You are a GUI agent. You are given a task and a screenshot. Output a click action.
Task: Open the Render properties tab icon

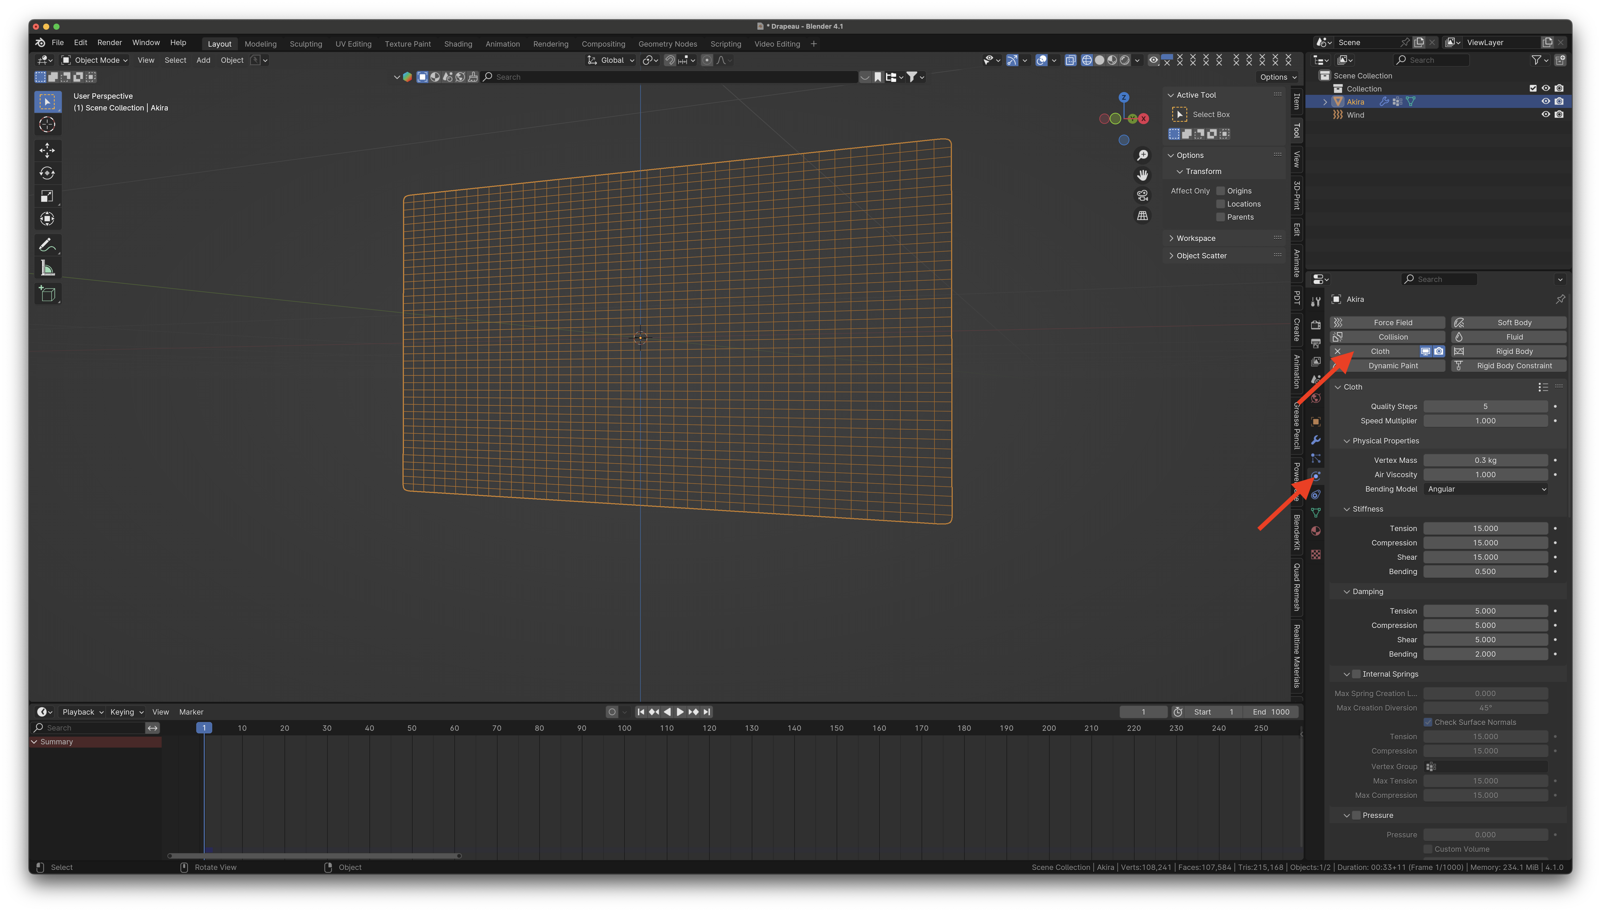1316,325
